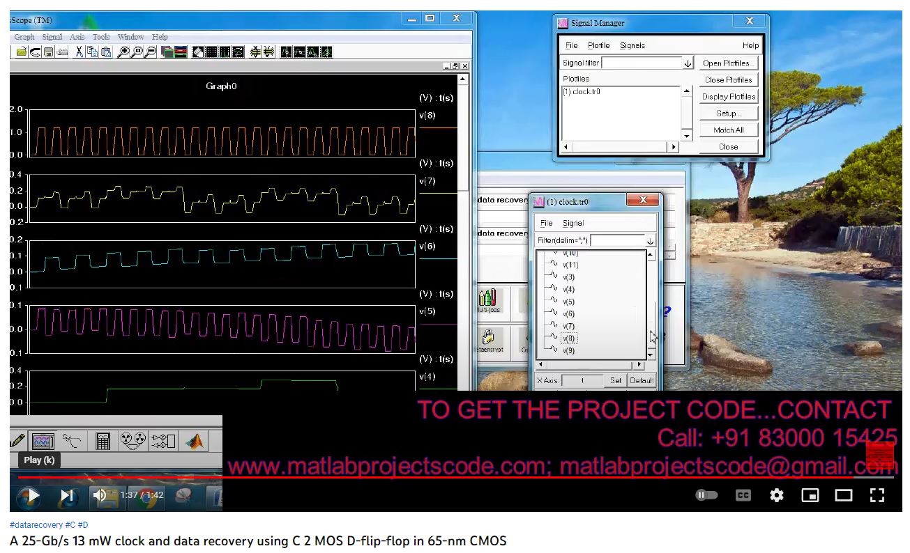This screenshot has width=910, height=553.
Task: Click the Set button for X Axis
Action: pyautogui.click(x=616, y=380)
